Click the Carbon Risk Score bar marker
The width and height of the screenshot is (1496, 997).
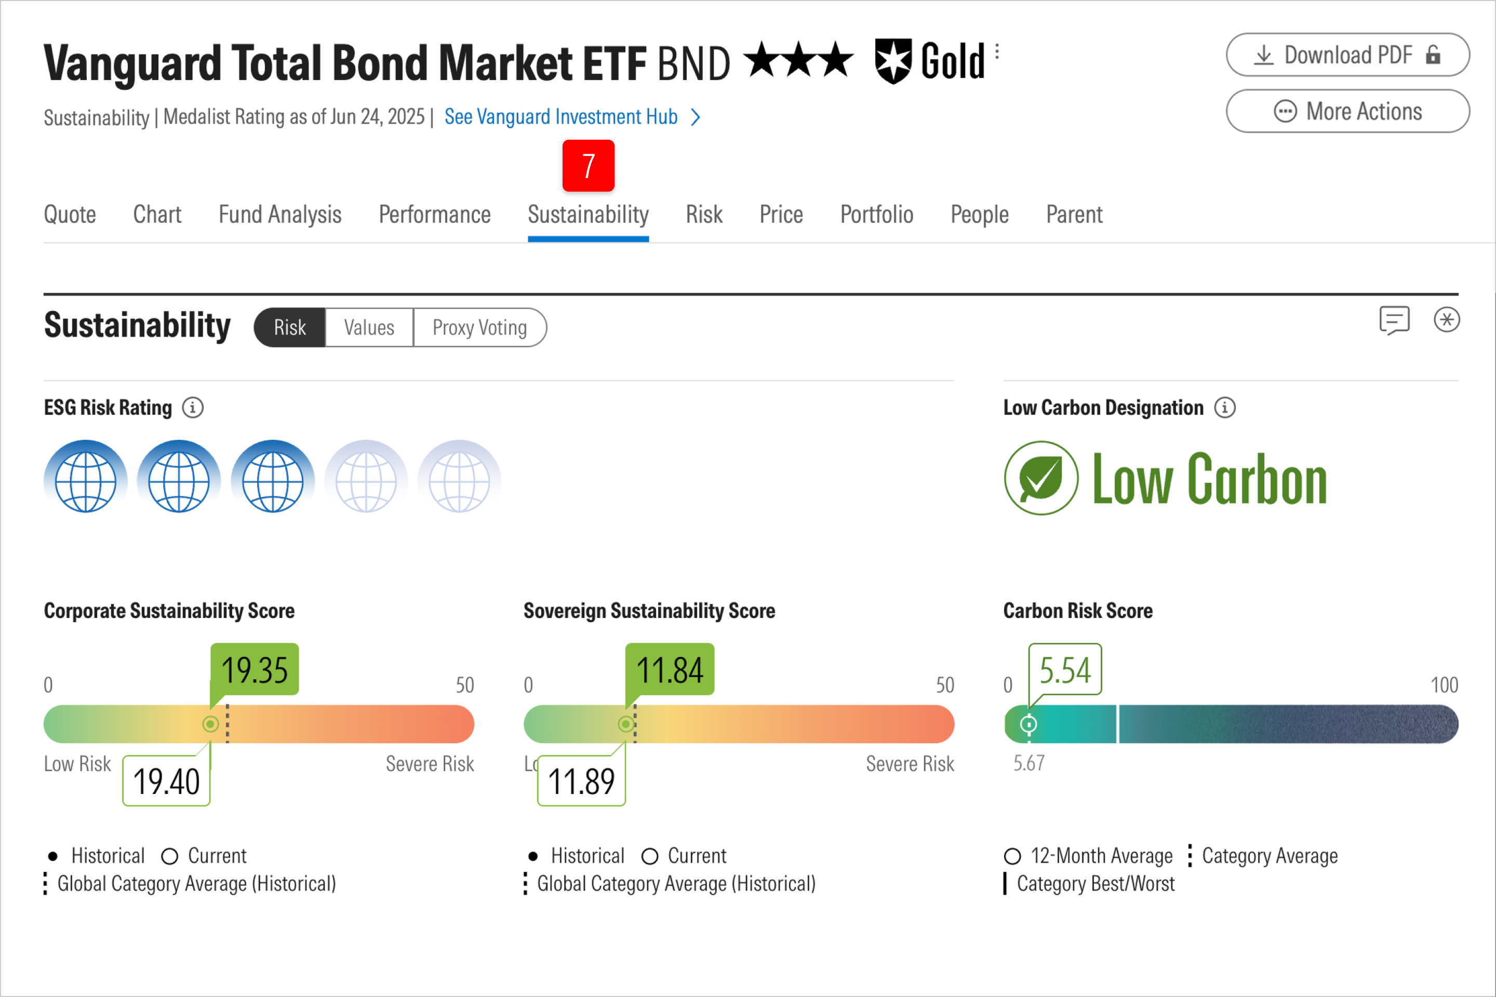pos(1028,724)
